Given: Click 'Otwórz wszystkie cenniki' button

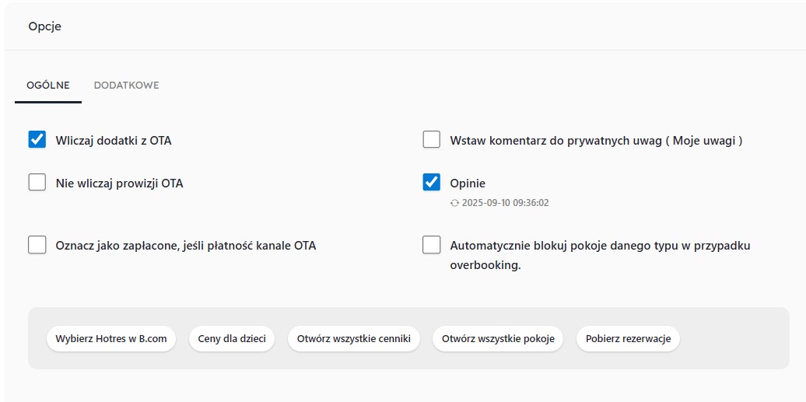Looking at the screenshot, I should coord(354,339).
